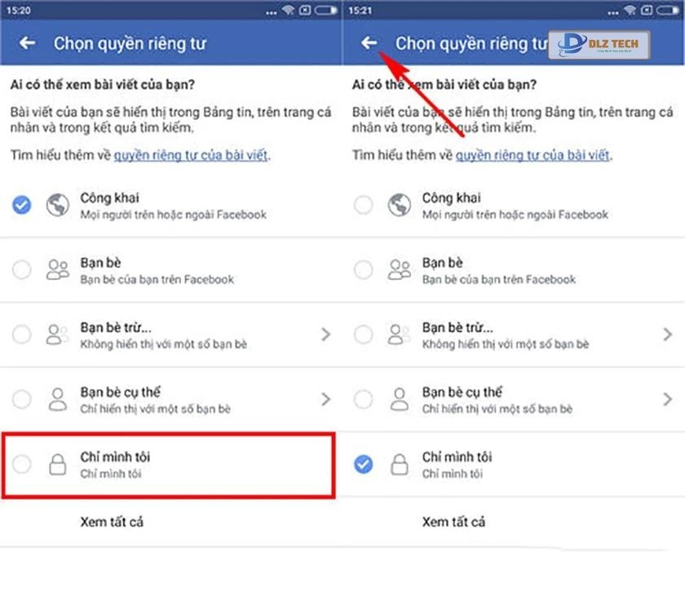685x609 pixels.
Task: Open Bạn bè cụ thể using the right chevron
Action: point(326,400)
